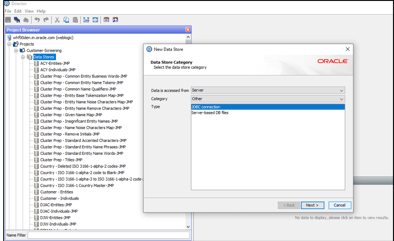Collapse the Data Stores tree node
This screenshot has width=394, height=241.
pos(23,57)
